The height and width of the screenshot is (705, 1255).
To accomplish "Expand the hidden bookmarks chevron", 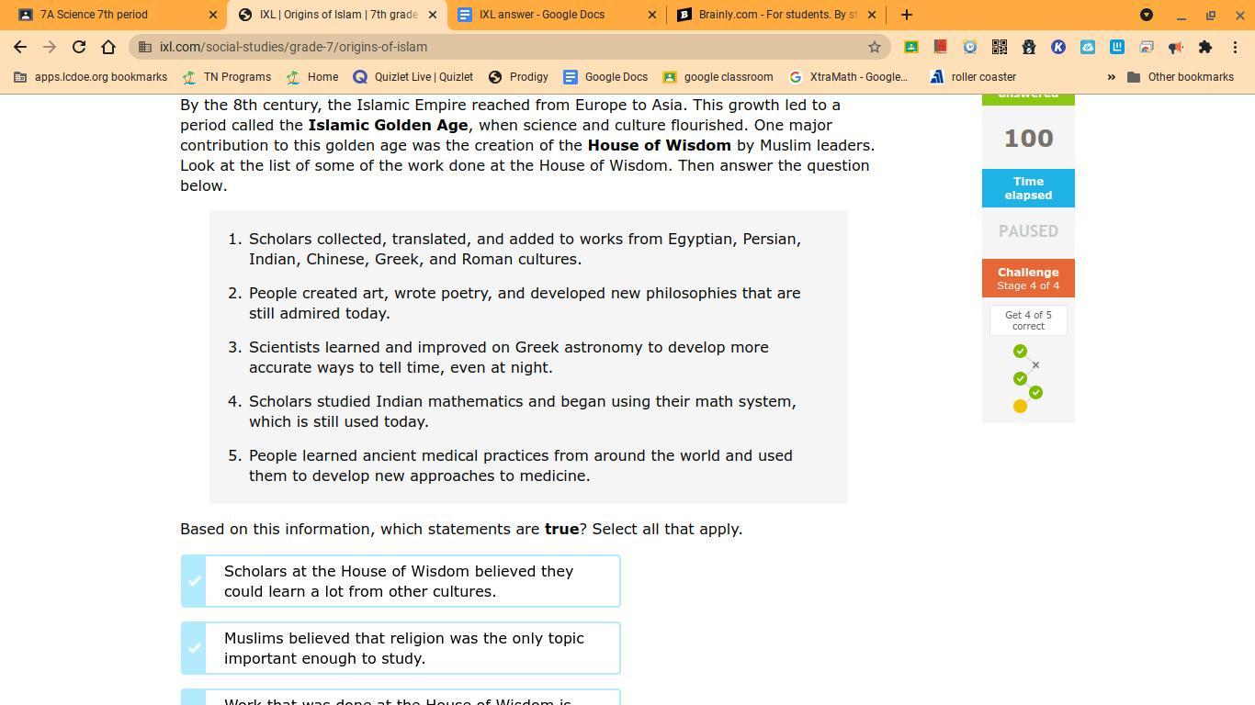I will pyautogui.click(x=1111, y=77).
